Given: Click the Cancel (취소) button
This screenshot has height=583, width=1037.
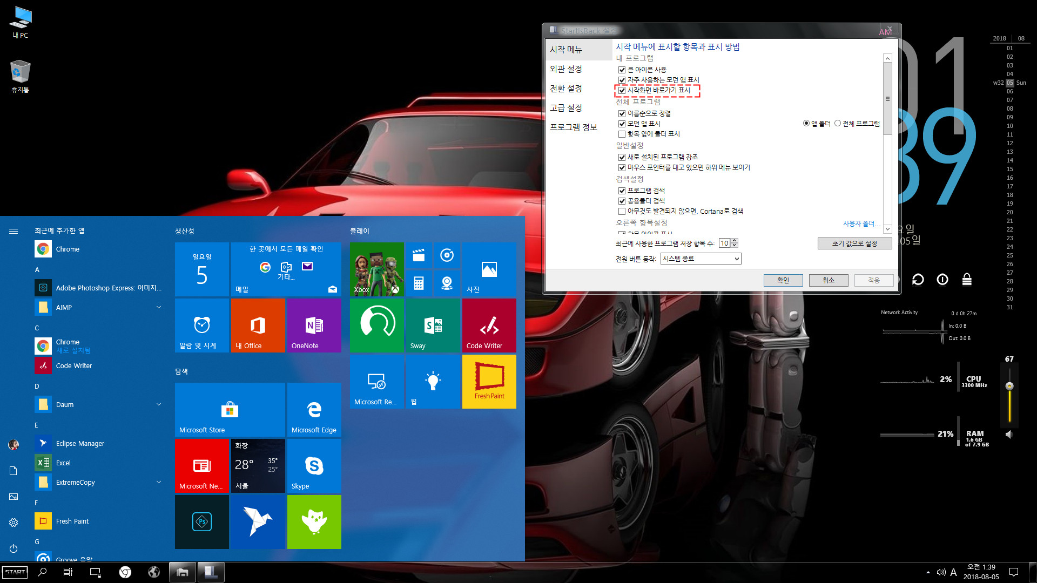Looking at the screenshot, I should pos(829,280).
